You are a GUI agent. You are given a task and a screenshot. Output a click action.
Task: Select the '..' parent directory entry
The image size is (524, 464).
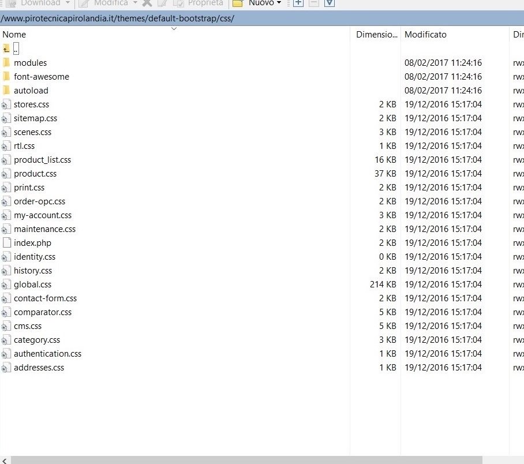(16, 49)
